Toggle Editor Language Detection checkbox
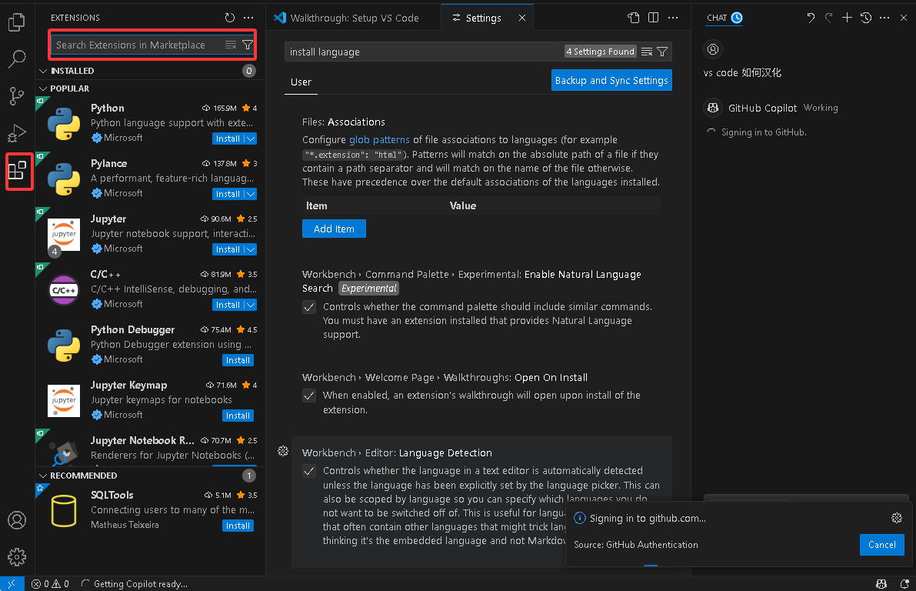Viewport: 916px width, 591px height. click(x=309, y=471)
